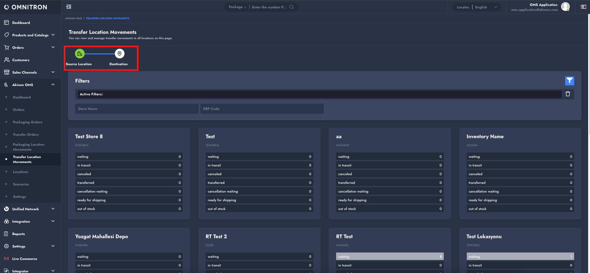Click the AKINON OMS breadcrumb link

coord(73,18)
